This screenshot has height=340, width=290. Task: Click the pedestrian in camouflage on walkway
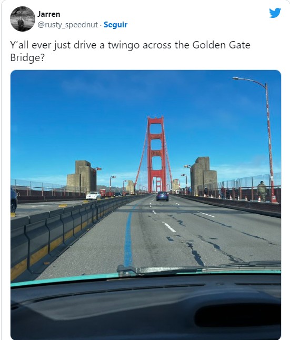262,191
